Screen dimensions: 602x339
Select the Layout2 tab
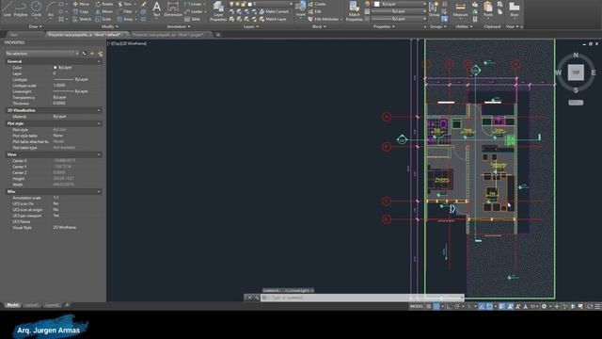pos(52,305)
